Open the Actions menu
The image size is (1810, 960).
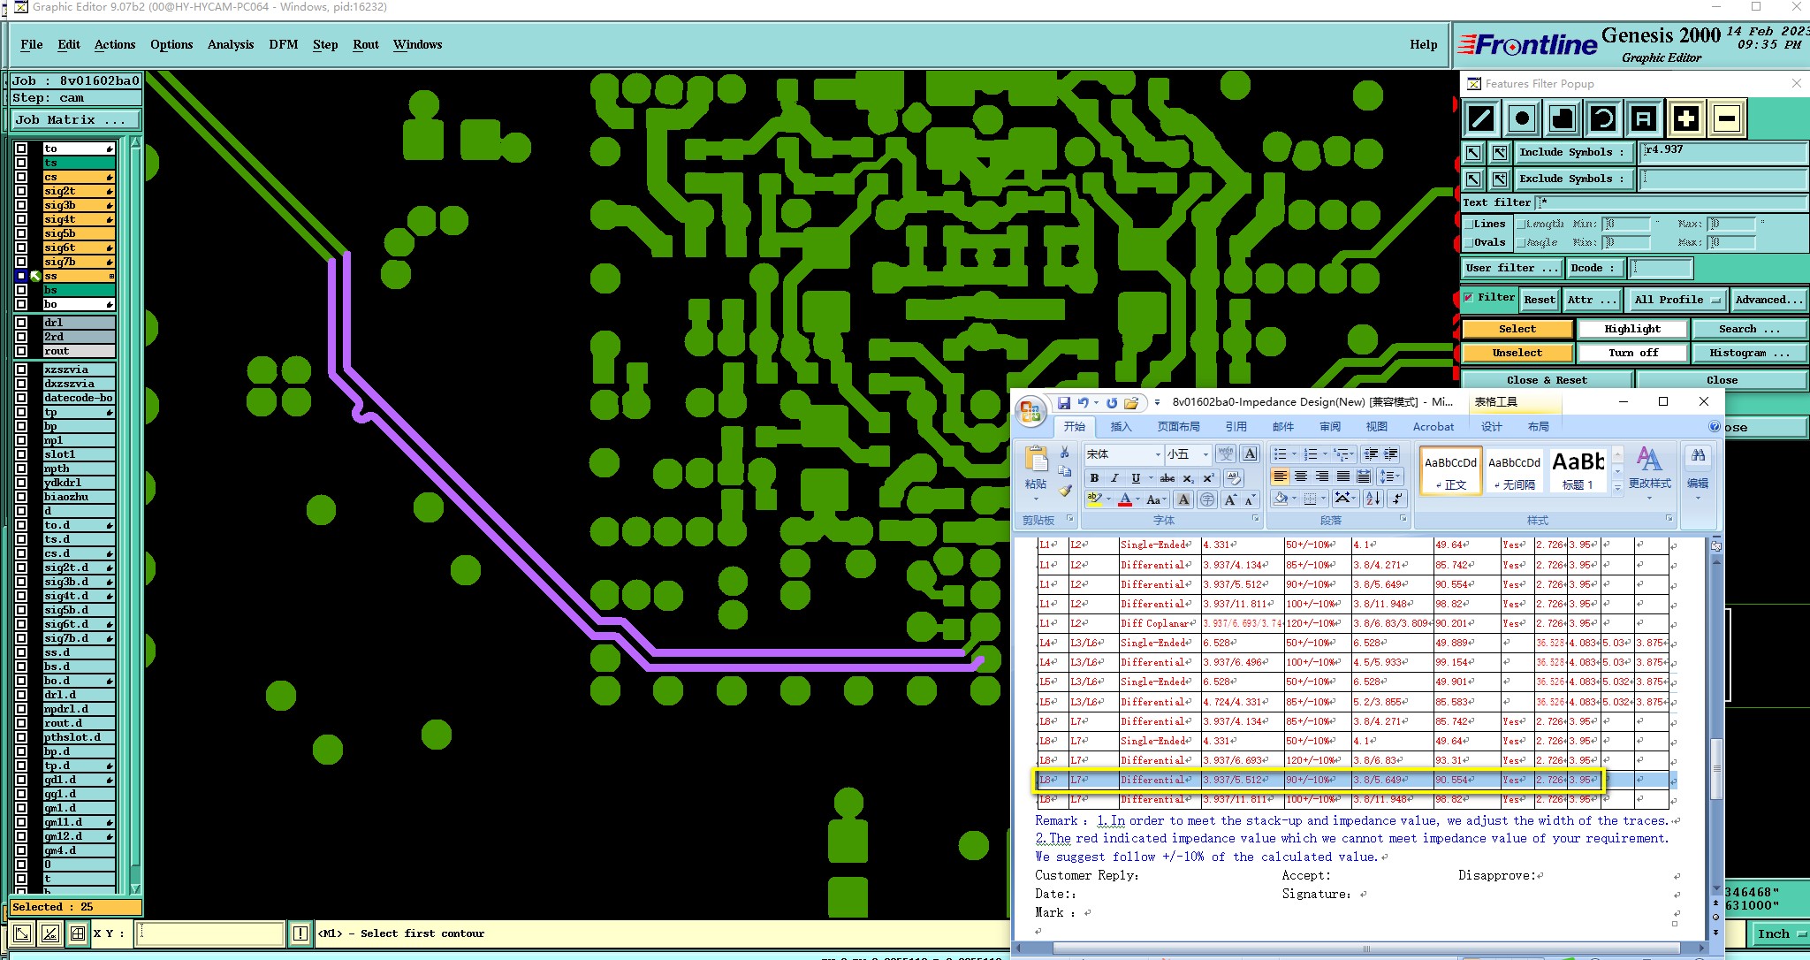pyautogui.click(x=115, y=44)
